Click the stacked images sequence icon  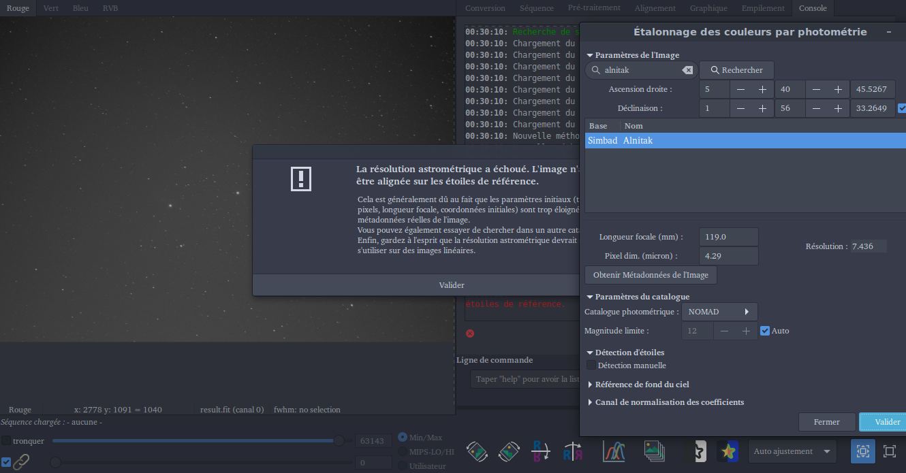655,451
